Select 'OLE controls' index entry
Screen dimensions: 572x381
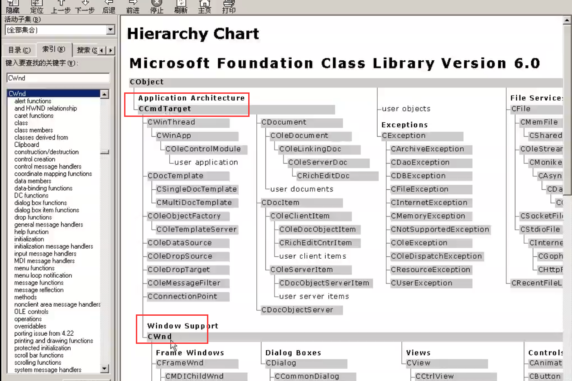point(31,311)
